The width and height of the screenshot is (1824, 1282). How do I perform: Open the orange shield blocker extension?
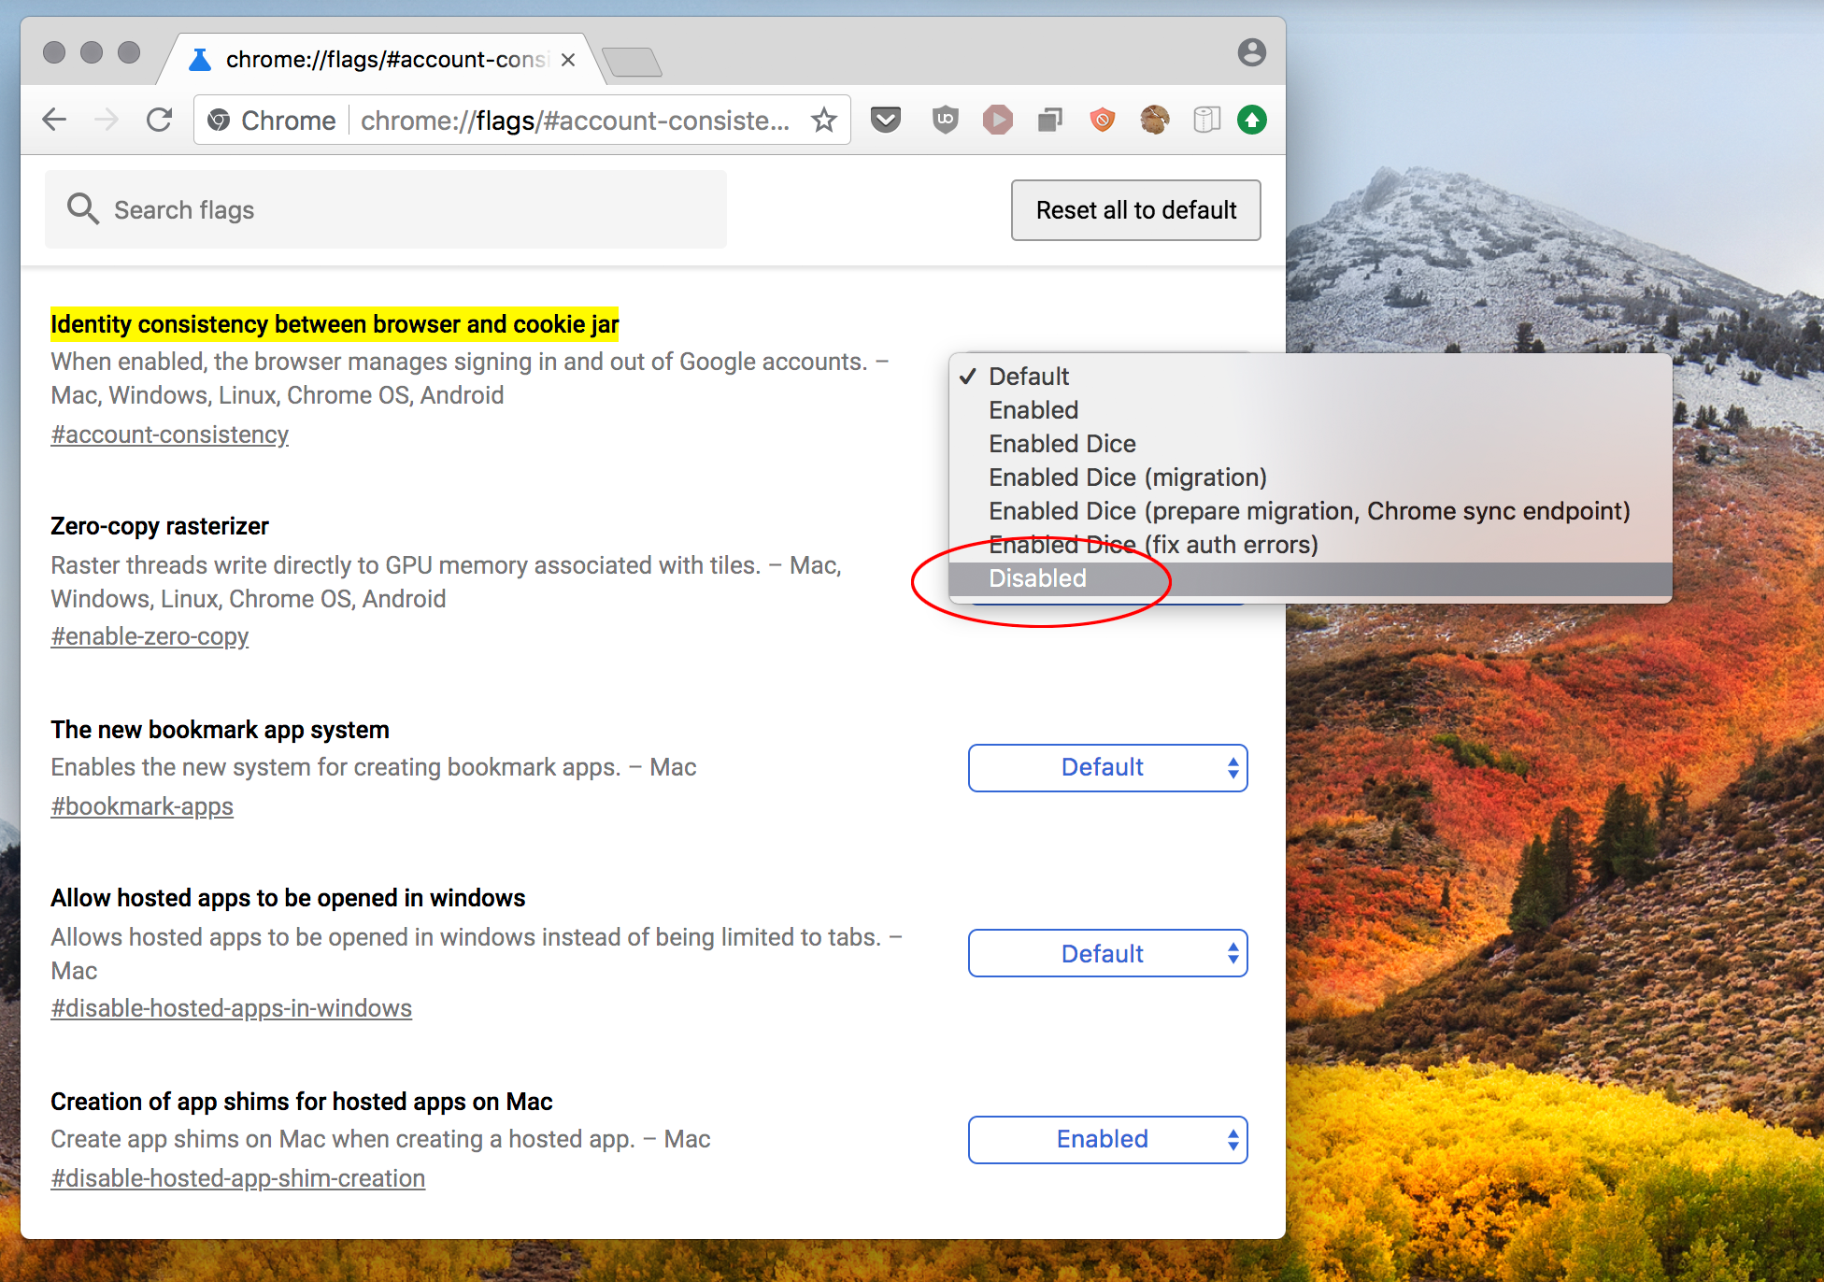click(x=1103, y=120)
